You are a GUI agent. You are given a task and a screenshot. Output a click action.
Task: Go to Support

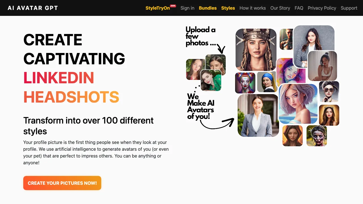[x=349, y=8]
